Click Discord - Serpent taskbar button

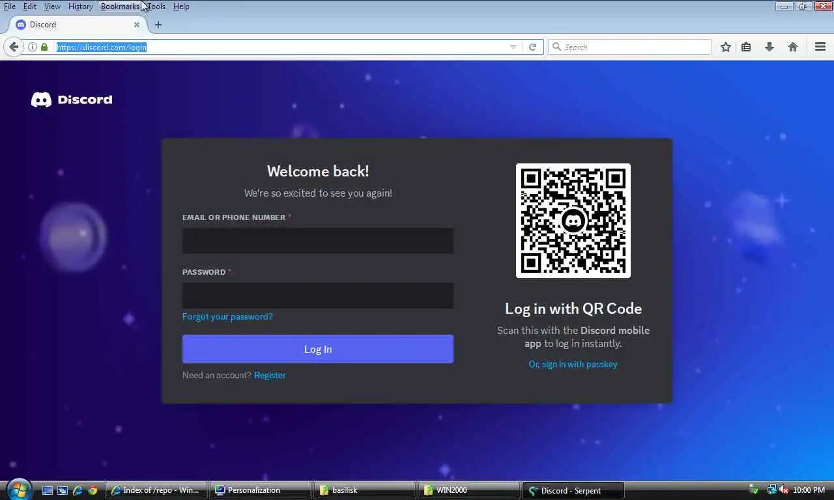(573, 490)
